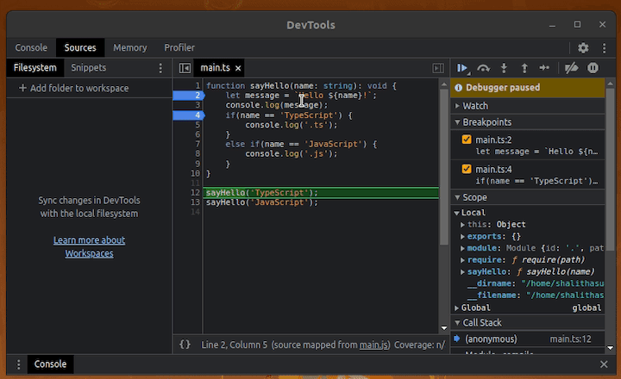
Task: Switch to the Snippets tab
Action: click(x=88, y=68)
